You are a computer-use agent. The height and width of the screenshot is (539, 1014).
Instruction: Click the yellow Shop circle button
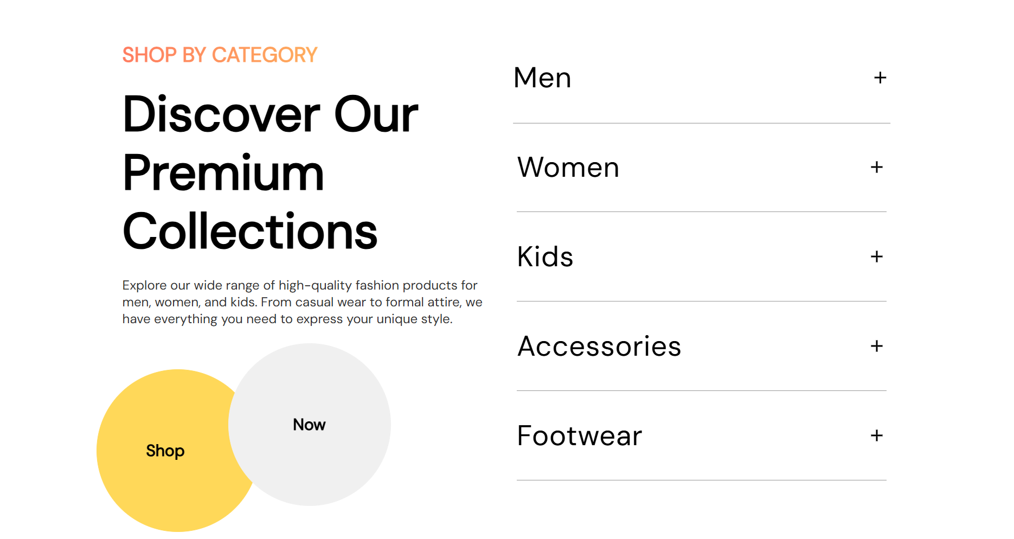point(165,451)
